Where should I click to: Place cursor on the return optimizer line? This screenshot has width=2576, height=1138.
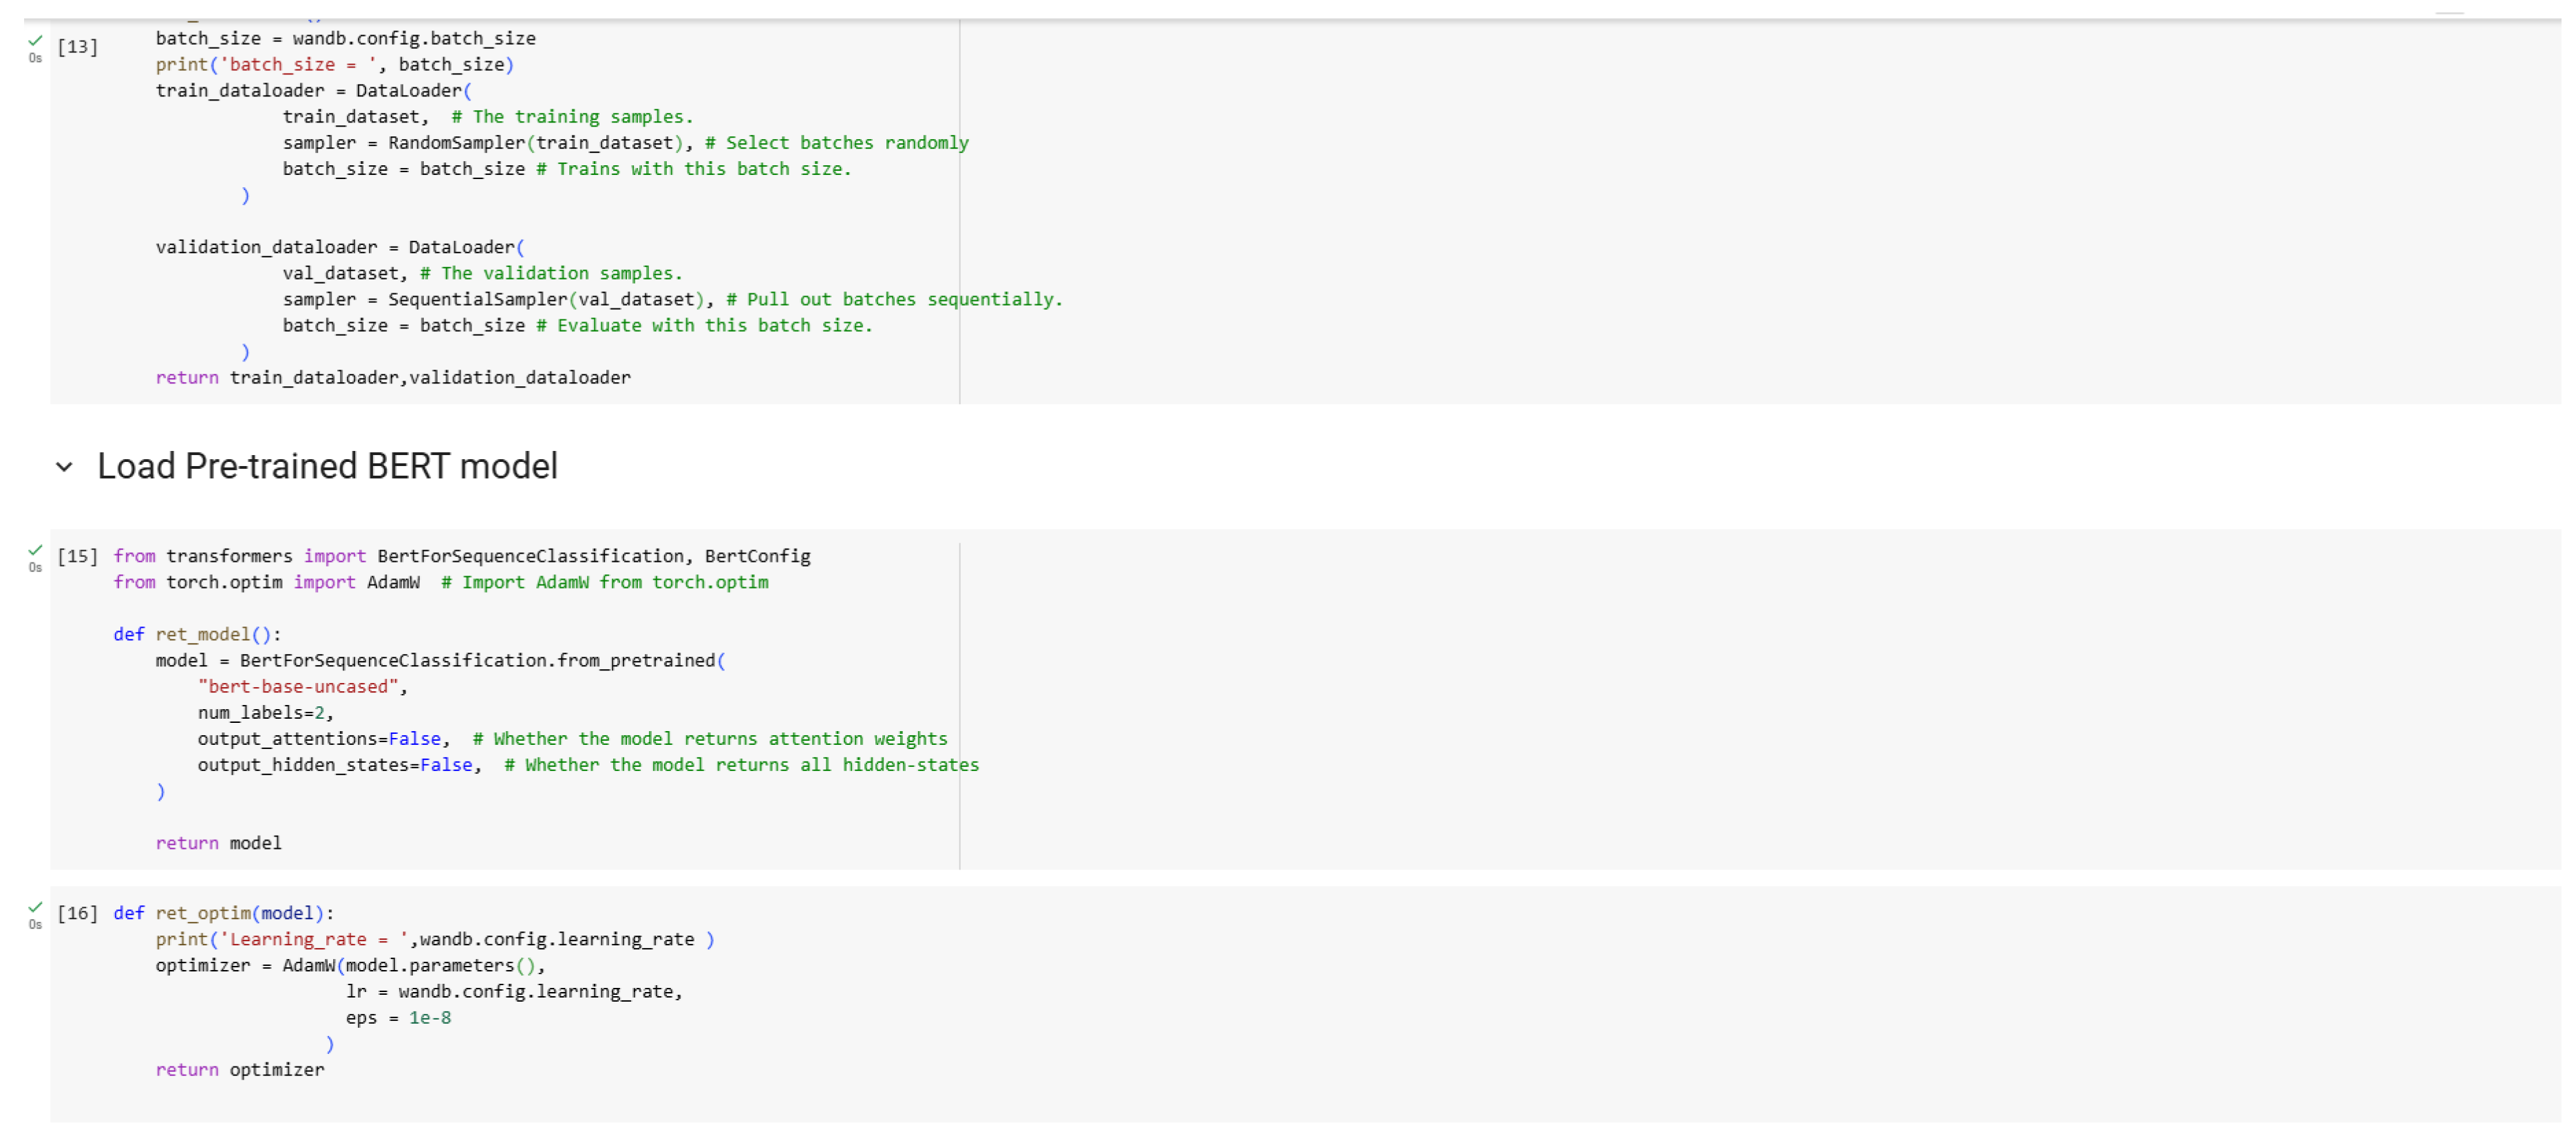click(x=240, y=1070)
